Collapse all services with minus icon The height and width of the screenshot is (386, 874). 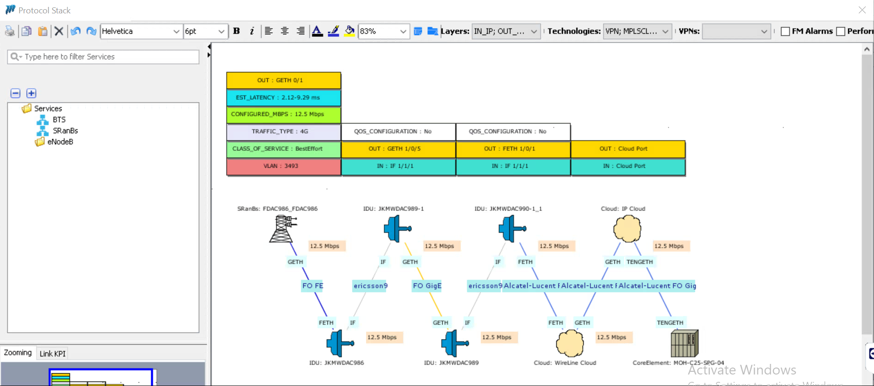[x=15, y=94]
